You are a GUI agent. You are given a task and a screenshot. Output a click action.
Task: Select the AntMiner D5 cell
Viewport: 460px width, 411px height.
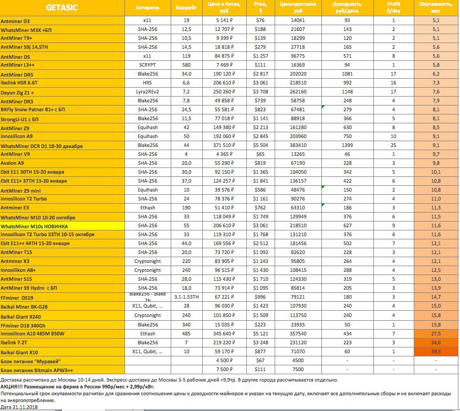pyautogui.click(x=62, y=57)
